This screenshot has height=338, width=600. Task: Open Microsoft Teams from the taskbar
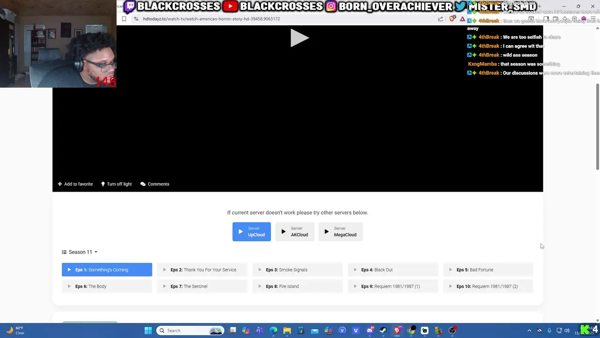click(260, 330)
